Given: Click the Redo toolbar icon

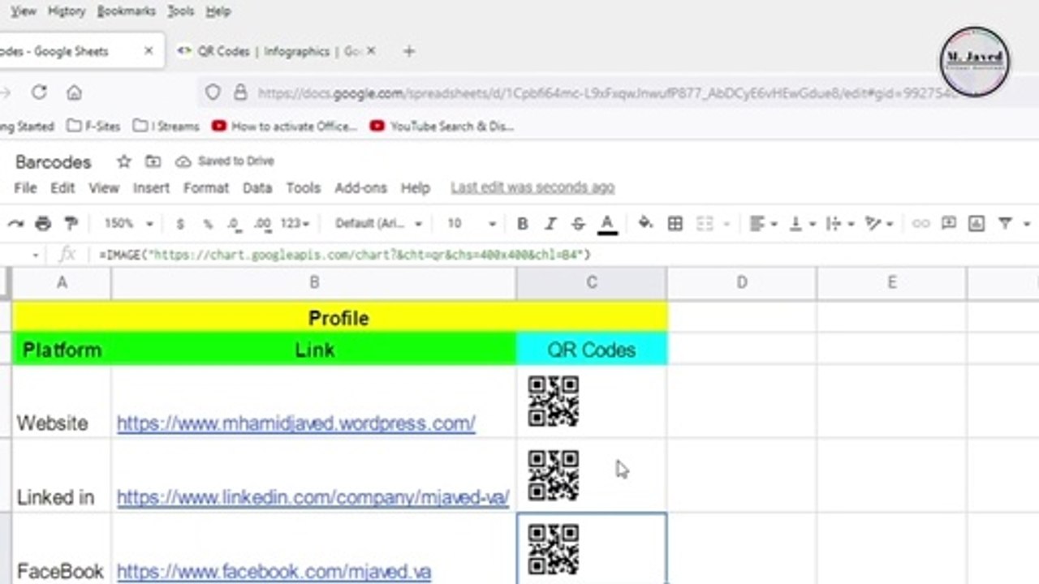Looking at the screenshot, I should click(x=15, y=223).
